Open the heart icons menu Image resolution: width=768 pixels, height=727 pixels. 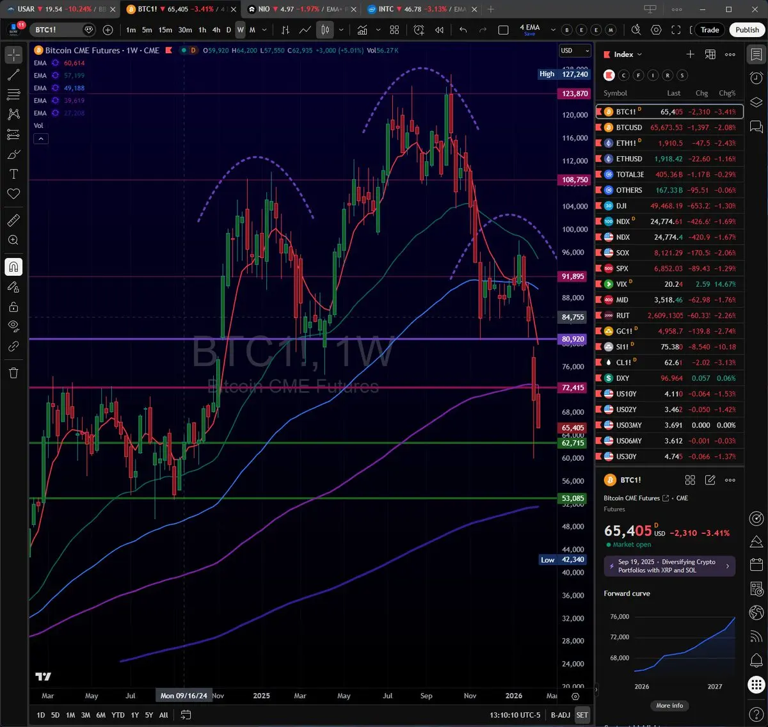13,194
